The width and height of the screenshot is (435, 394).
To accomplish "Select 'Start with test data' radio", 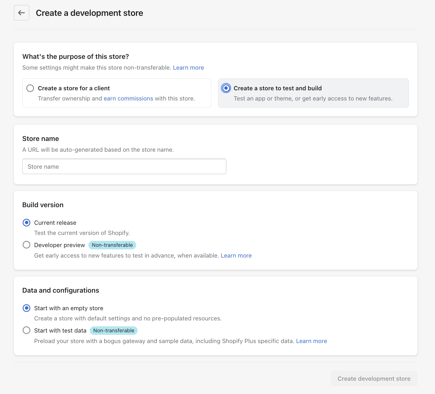I will (27, 330).
